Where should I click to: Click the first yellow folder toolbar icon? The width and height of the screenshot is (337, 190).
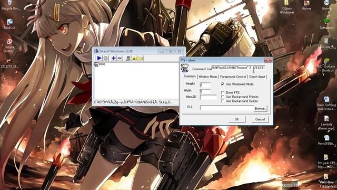click(134, 58)
